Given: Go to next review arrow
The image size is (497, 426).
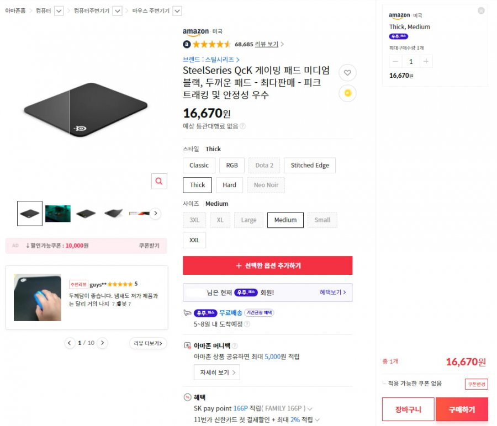Looking at the screenshot, I should (102, 343).
